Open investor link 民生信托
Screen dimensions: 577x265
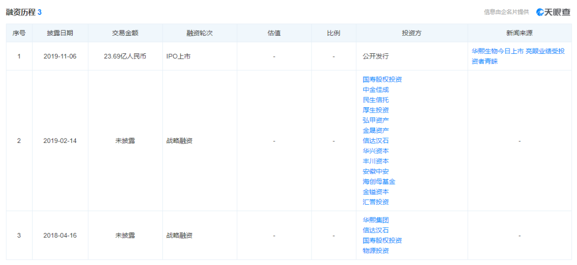(376, 100)
